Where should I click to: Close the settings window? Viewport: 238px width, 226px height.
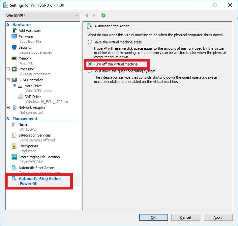click(x=230, y=5)
